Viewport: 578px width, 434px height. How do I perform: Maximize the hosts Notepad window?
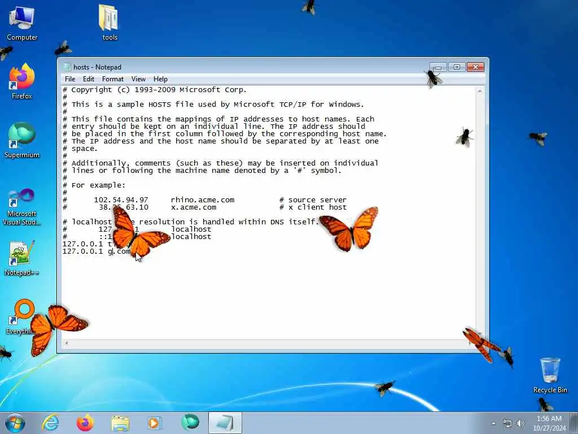click(x=457, y=67)
